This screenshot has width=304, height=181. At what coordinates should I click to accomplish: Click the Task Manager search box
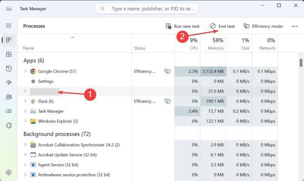pos(146,8)
